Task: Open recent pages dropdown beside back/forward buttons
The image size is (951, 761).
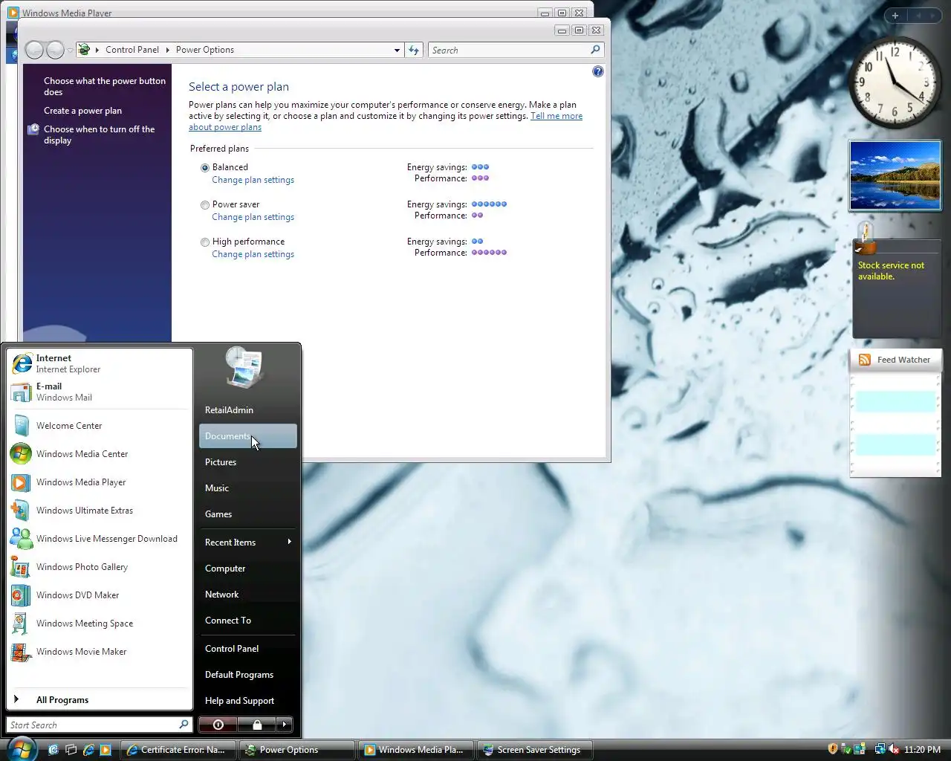Action: 70,50
